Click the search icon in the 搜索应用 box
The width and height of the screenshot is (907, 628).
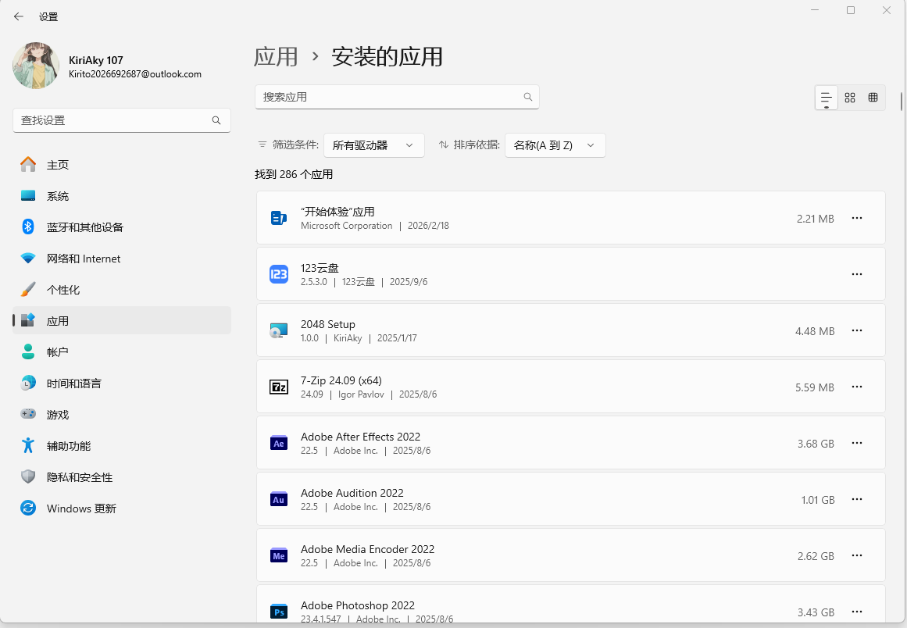click(528, 97)
